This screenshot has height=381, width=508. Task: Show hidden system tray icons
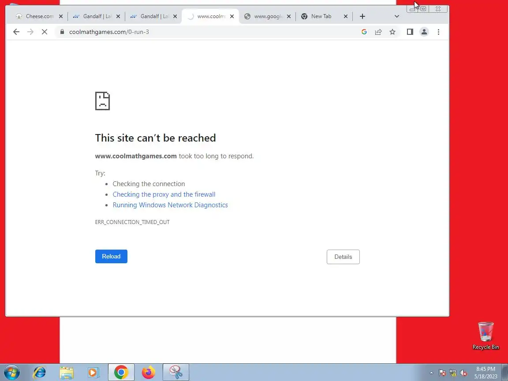click(431, 373)
